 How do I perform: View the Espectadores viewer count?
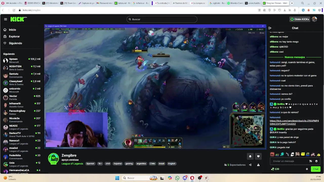[235, 165]
